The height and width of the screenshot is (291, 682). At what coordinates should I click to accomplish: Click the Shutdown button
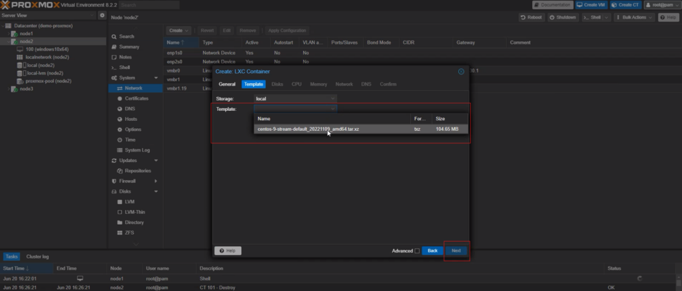(563, 17)
